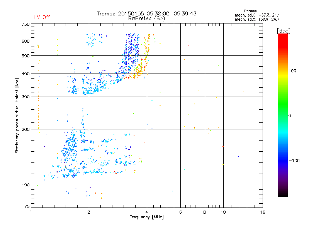Click the '100' colorbar tick label
The height and width of the screenshot is (231, 309).
(292, 71)
